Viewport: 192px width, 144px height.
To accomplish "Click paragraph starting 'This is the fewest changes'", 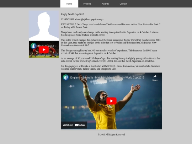I will [111, 43].
